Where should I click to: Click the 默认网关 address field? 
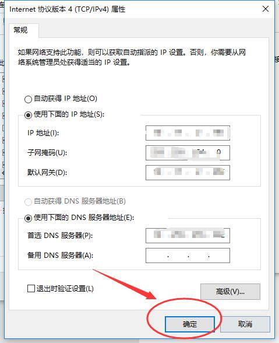pyautogui.click(x=188, y=173)
